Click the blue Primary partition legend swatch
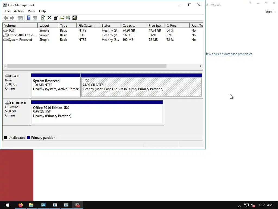The width and height of the screenshot is (278, 209). [x=28, y=137]
